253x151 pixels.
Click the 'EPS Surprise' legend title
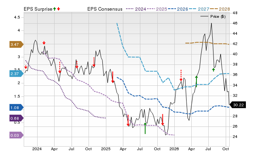click(38, 9)
